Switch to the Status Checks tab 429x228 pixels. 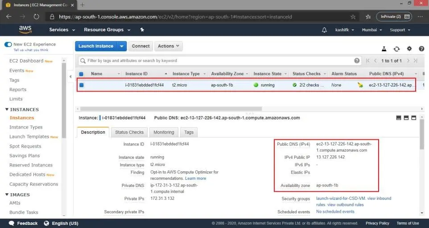pos(129,132)
